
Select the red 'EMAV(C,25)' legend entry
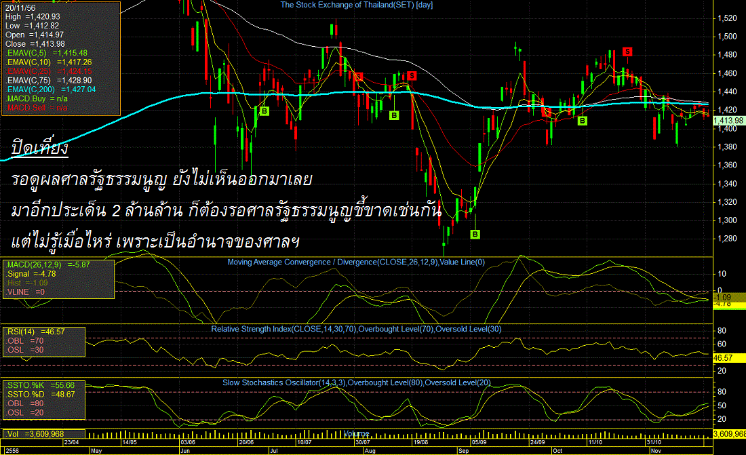point(49,71)
